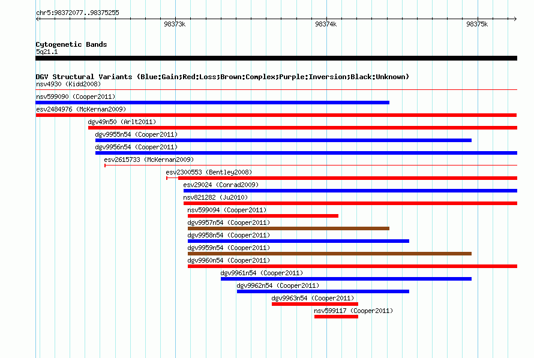
Task: Click the dgv9963n54 red loss bar
Action: (314, 304)
